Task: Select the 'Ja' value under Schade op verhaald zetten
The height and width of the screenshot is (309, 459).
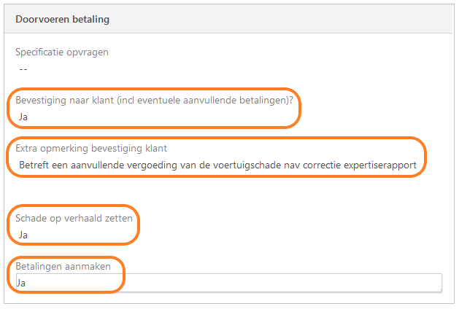Action: coord(23,235)
